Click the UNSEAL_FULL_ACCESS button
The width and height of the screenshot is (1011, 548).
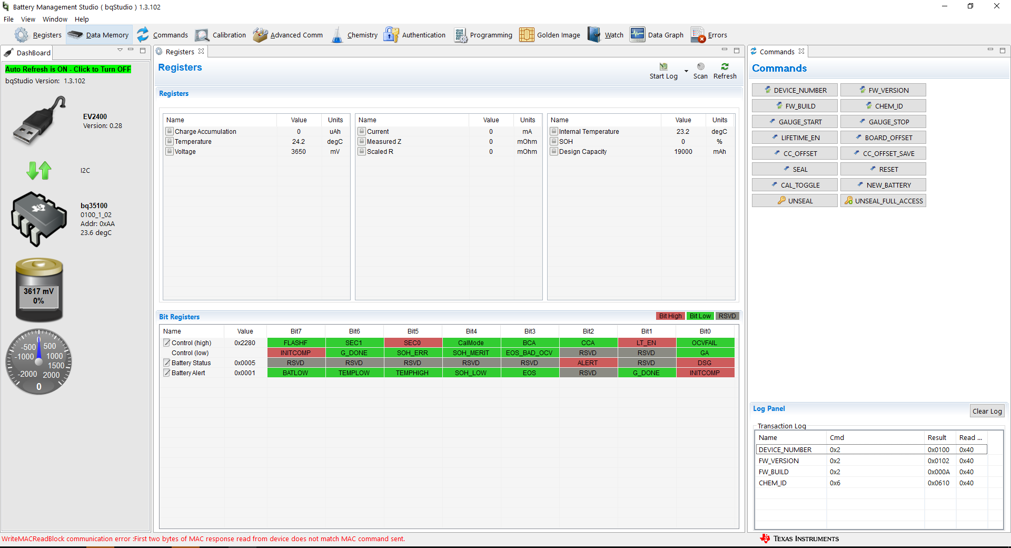pos(883,201)
